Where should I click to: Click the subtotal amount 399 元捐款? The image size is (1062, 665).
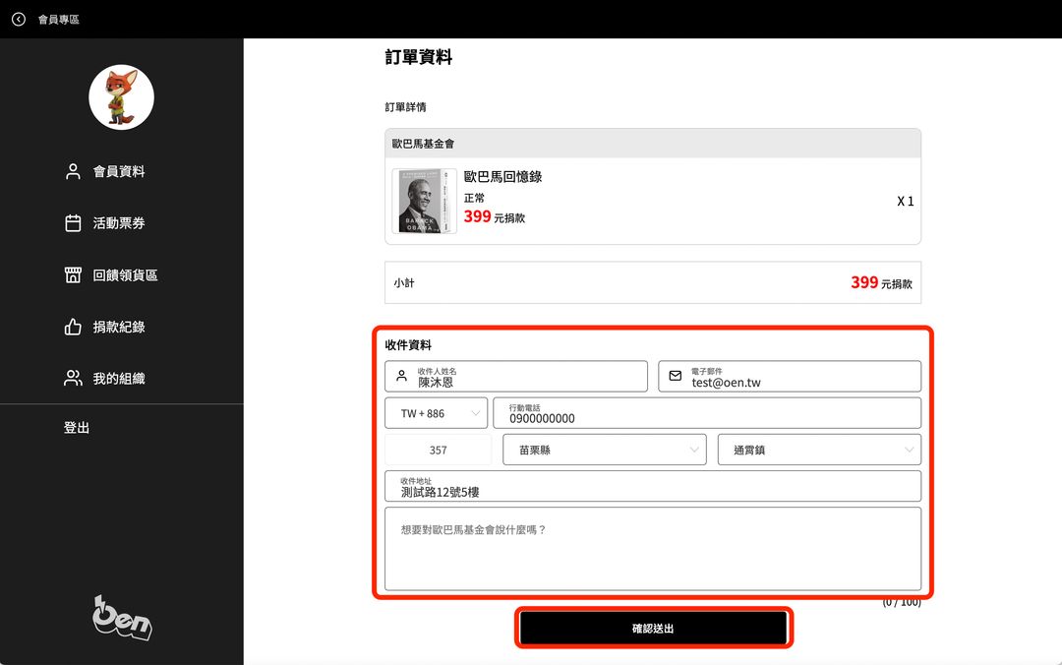coord(881,282)
